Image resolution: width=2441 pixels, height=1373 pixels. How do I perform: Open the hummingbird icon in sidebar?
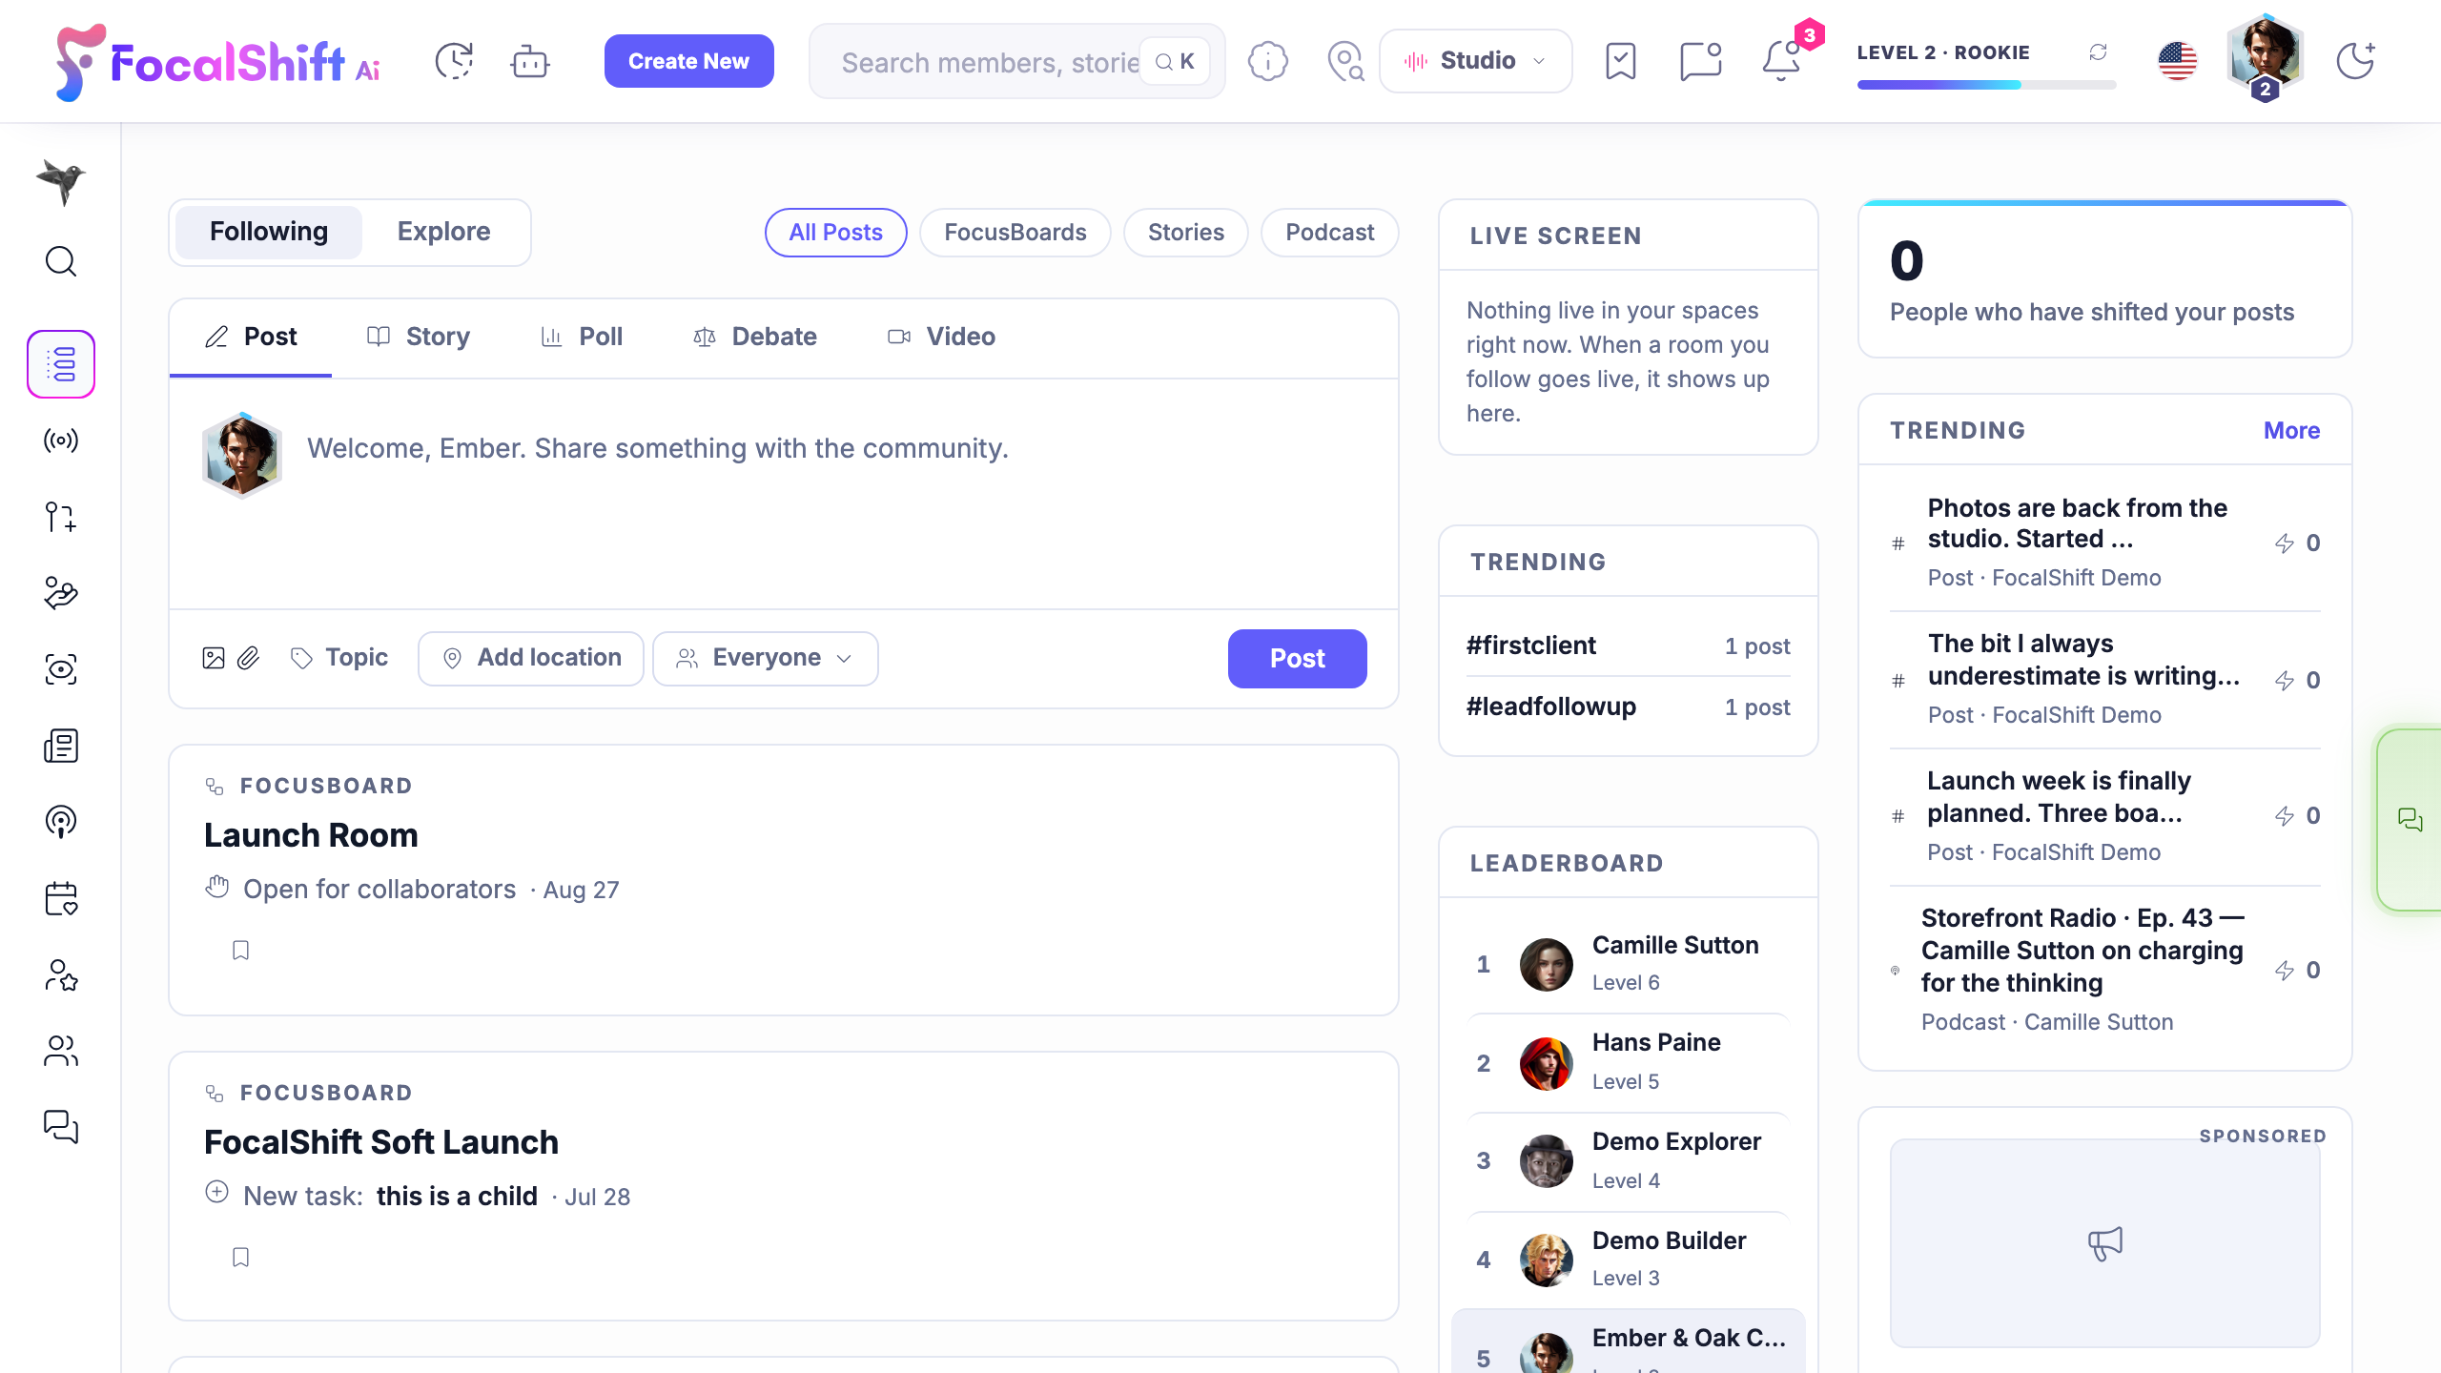[x=61, y=181]
